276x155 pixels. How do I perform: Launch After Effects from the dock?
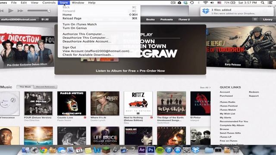tap(142, 150)
